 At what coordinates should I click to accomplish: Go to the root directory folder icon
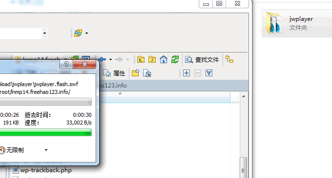click(x=152, y=60)
